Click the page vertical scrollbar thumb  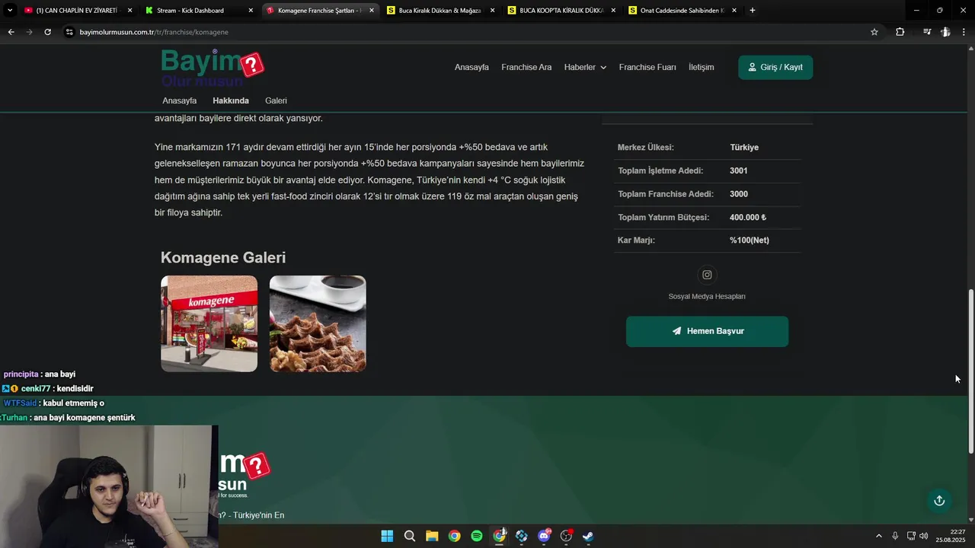[970, 371]
